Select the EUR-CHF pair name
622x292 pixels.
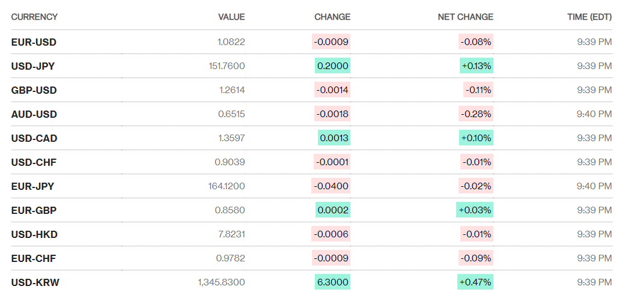(34, 258)
